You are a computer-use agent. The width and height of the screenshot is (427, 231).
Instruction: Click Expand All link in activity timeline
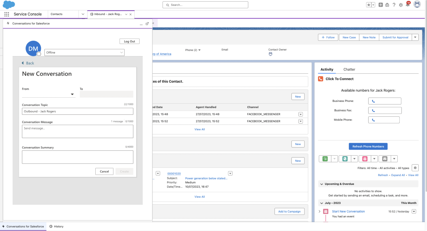pyautogui.click(x=398, y=175)
